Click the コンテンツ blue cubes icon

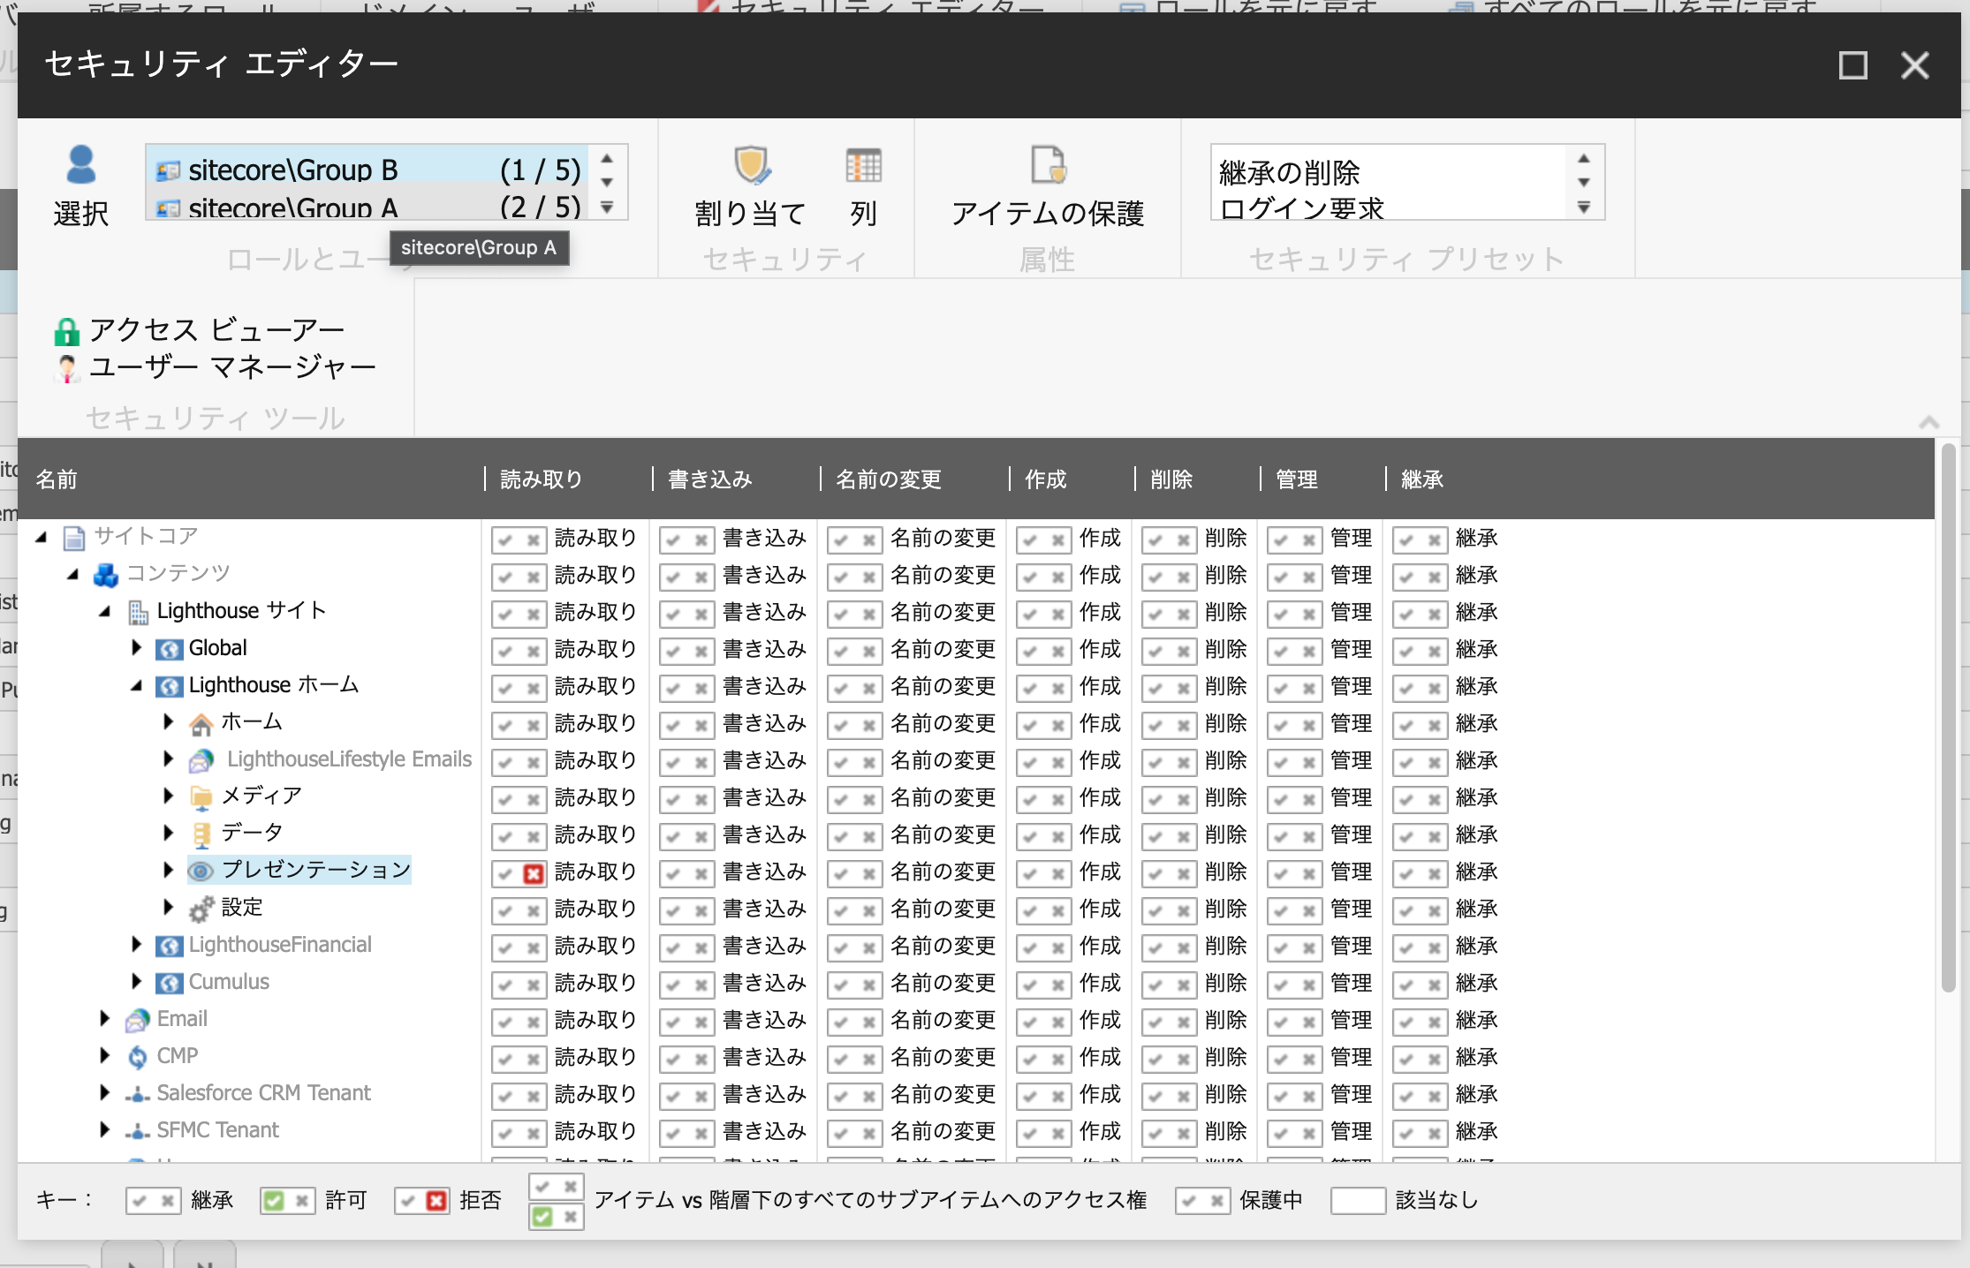coord(106,575)
